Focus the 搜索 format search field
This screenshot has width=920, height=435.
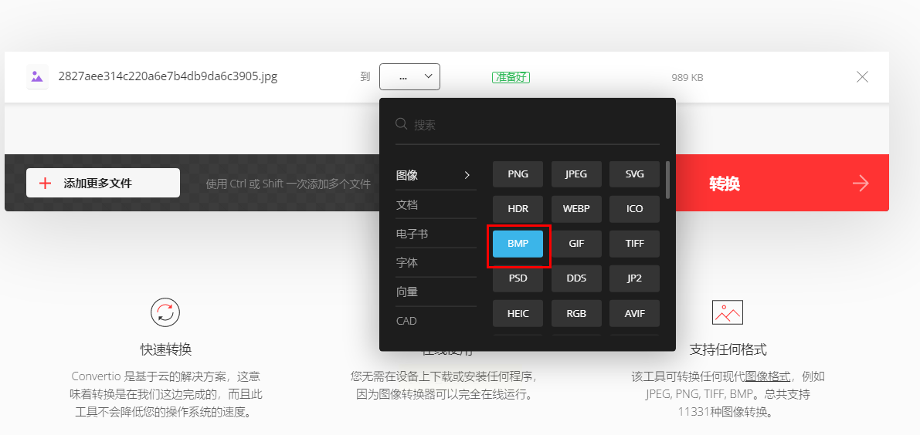528,125
